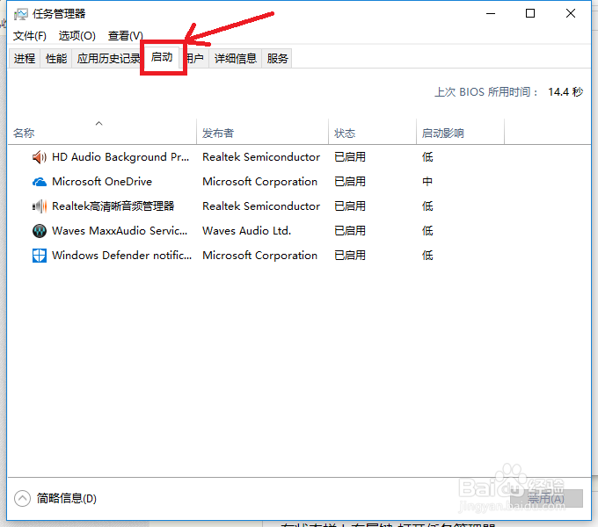
Task: Click 已启用 status in OneDrive row
Action: point(350,182)
